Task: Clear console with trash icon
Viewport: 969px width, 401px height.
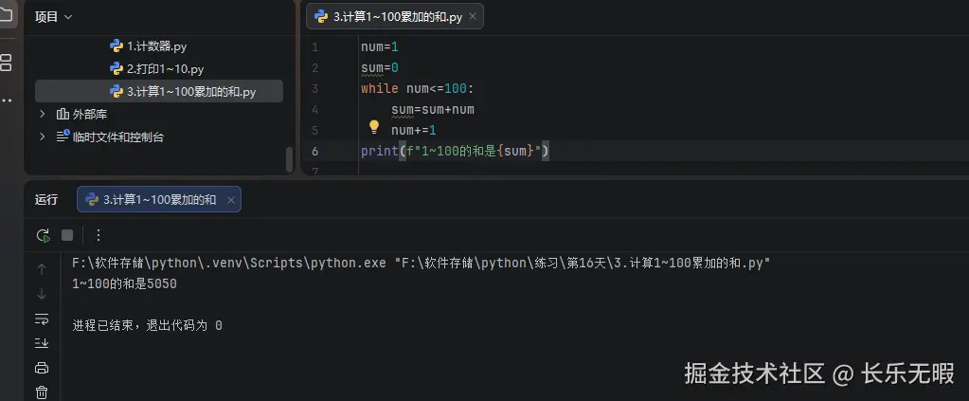Action: tap(42, 392)
